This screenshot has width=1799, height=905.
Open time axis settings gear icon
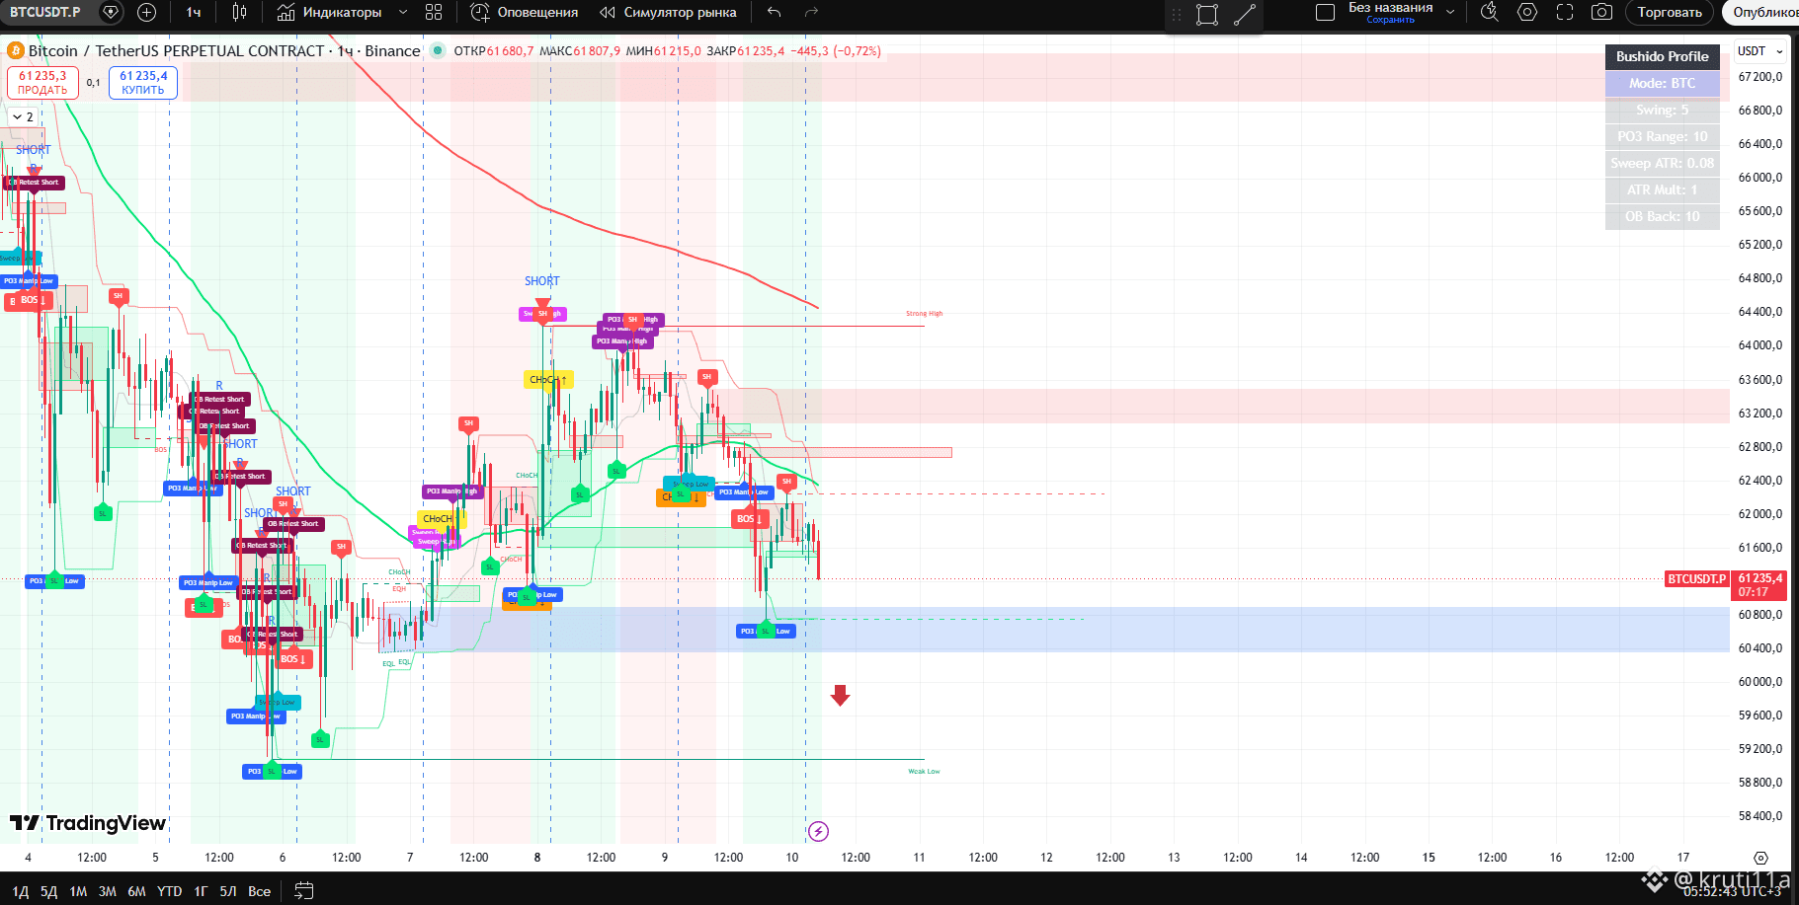click(1760, 858)
